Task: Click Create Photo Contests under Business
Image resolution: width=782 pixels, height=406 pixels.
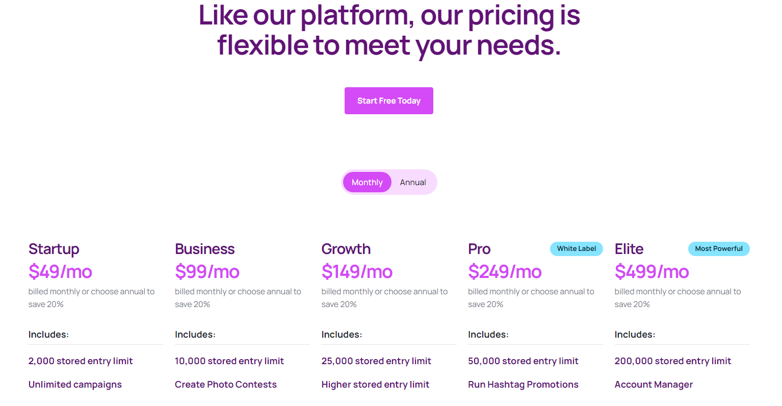Action: pos(226,384)
